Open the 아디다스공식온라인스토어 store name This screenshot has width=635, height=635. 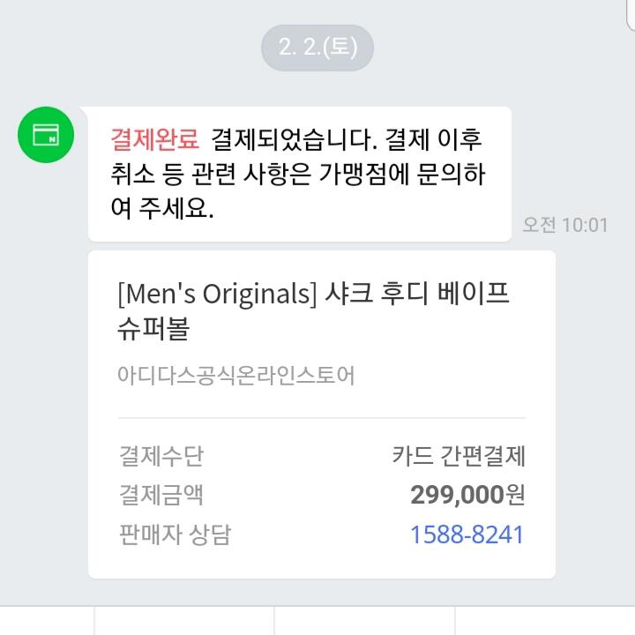click(x=235, y=375)
